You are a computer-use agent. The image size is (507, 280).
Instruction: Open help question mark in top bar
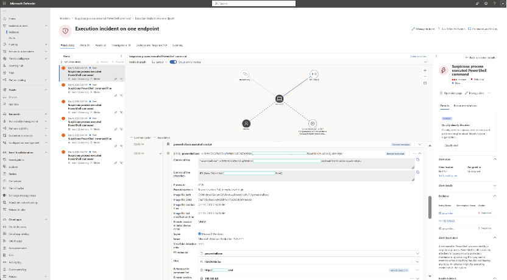click(494, 4)
